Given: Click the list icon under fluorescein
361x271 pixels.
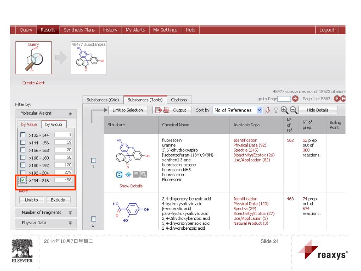Looking at the screenshot, I should click(x=136, y=174).
